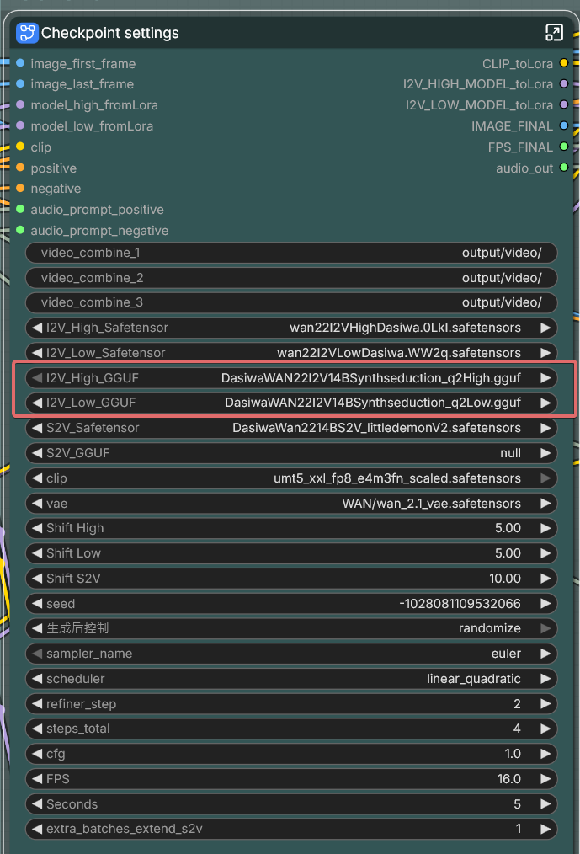Viewport: 580px width, 854px height.
Task: Click the negative input port dot
Action: click(20, 189)
